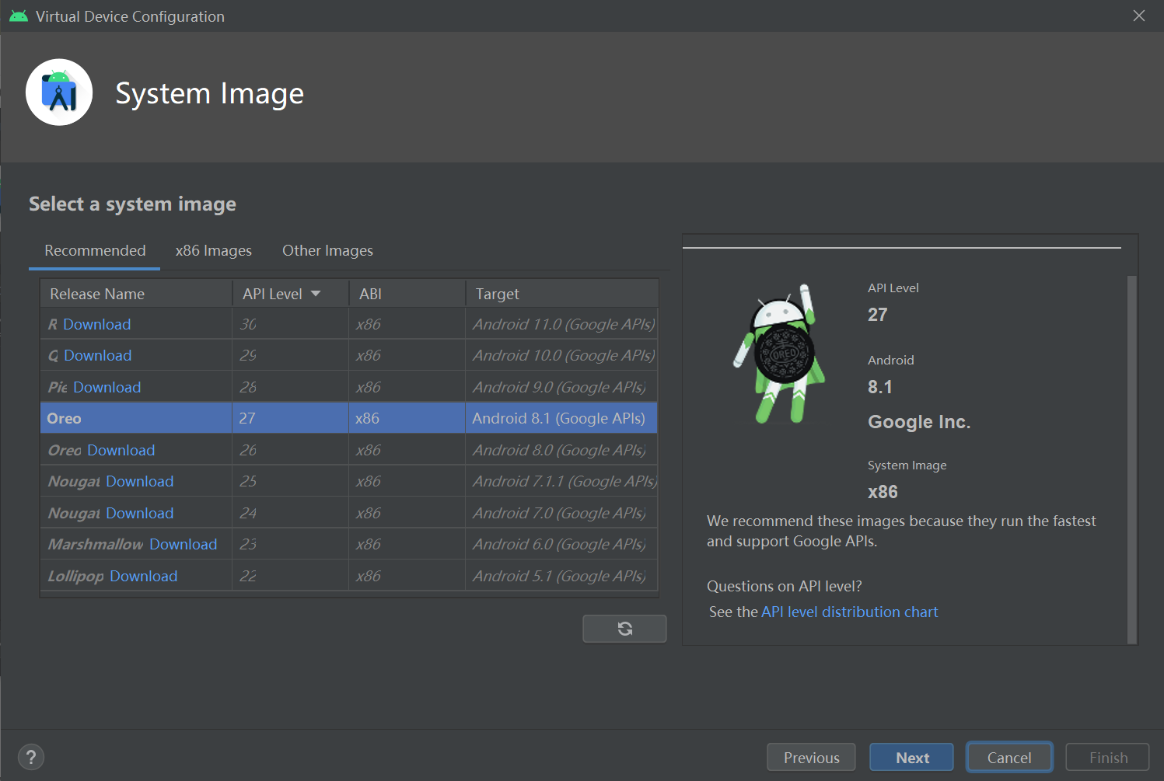Select the Android 11.0 (Google APIs) cell
This screenshot has height=781, width=1164.
[561, 324]
